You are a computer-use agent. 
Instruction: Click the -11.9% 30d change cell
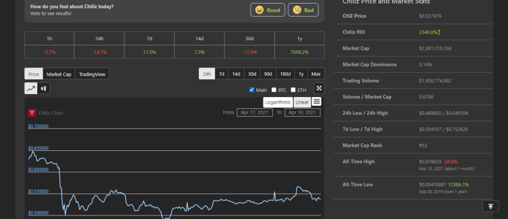coord(249,52)
